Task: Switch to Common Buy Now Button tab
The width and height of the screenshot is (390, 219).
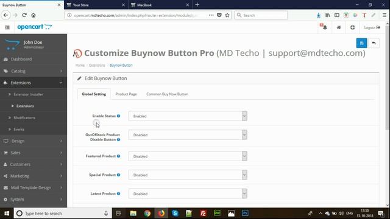Action: (167, 94)
